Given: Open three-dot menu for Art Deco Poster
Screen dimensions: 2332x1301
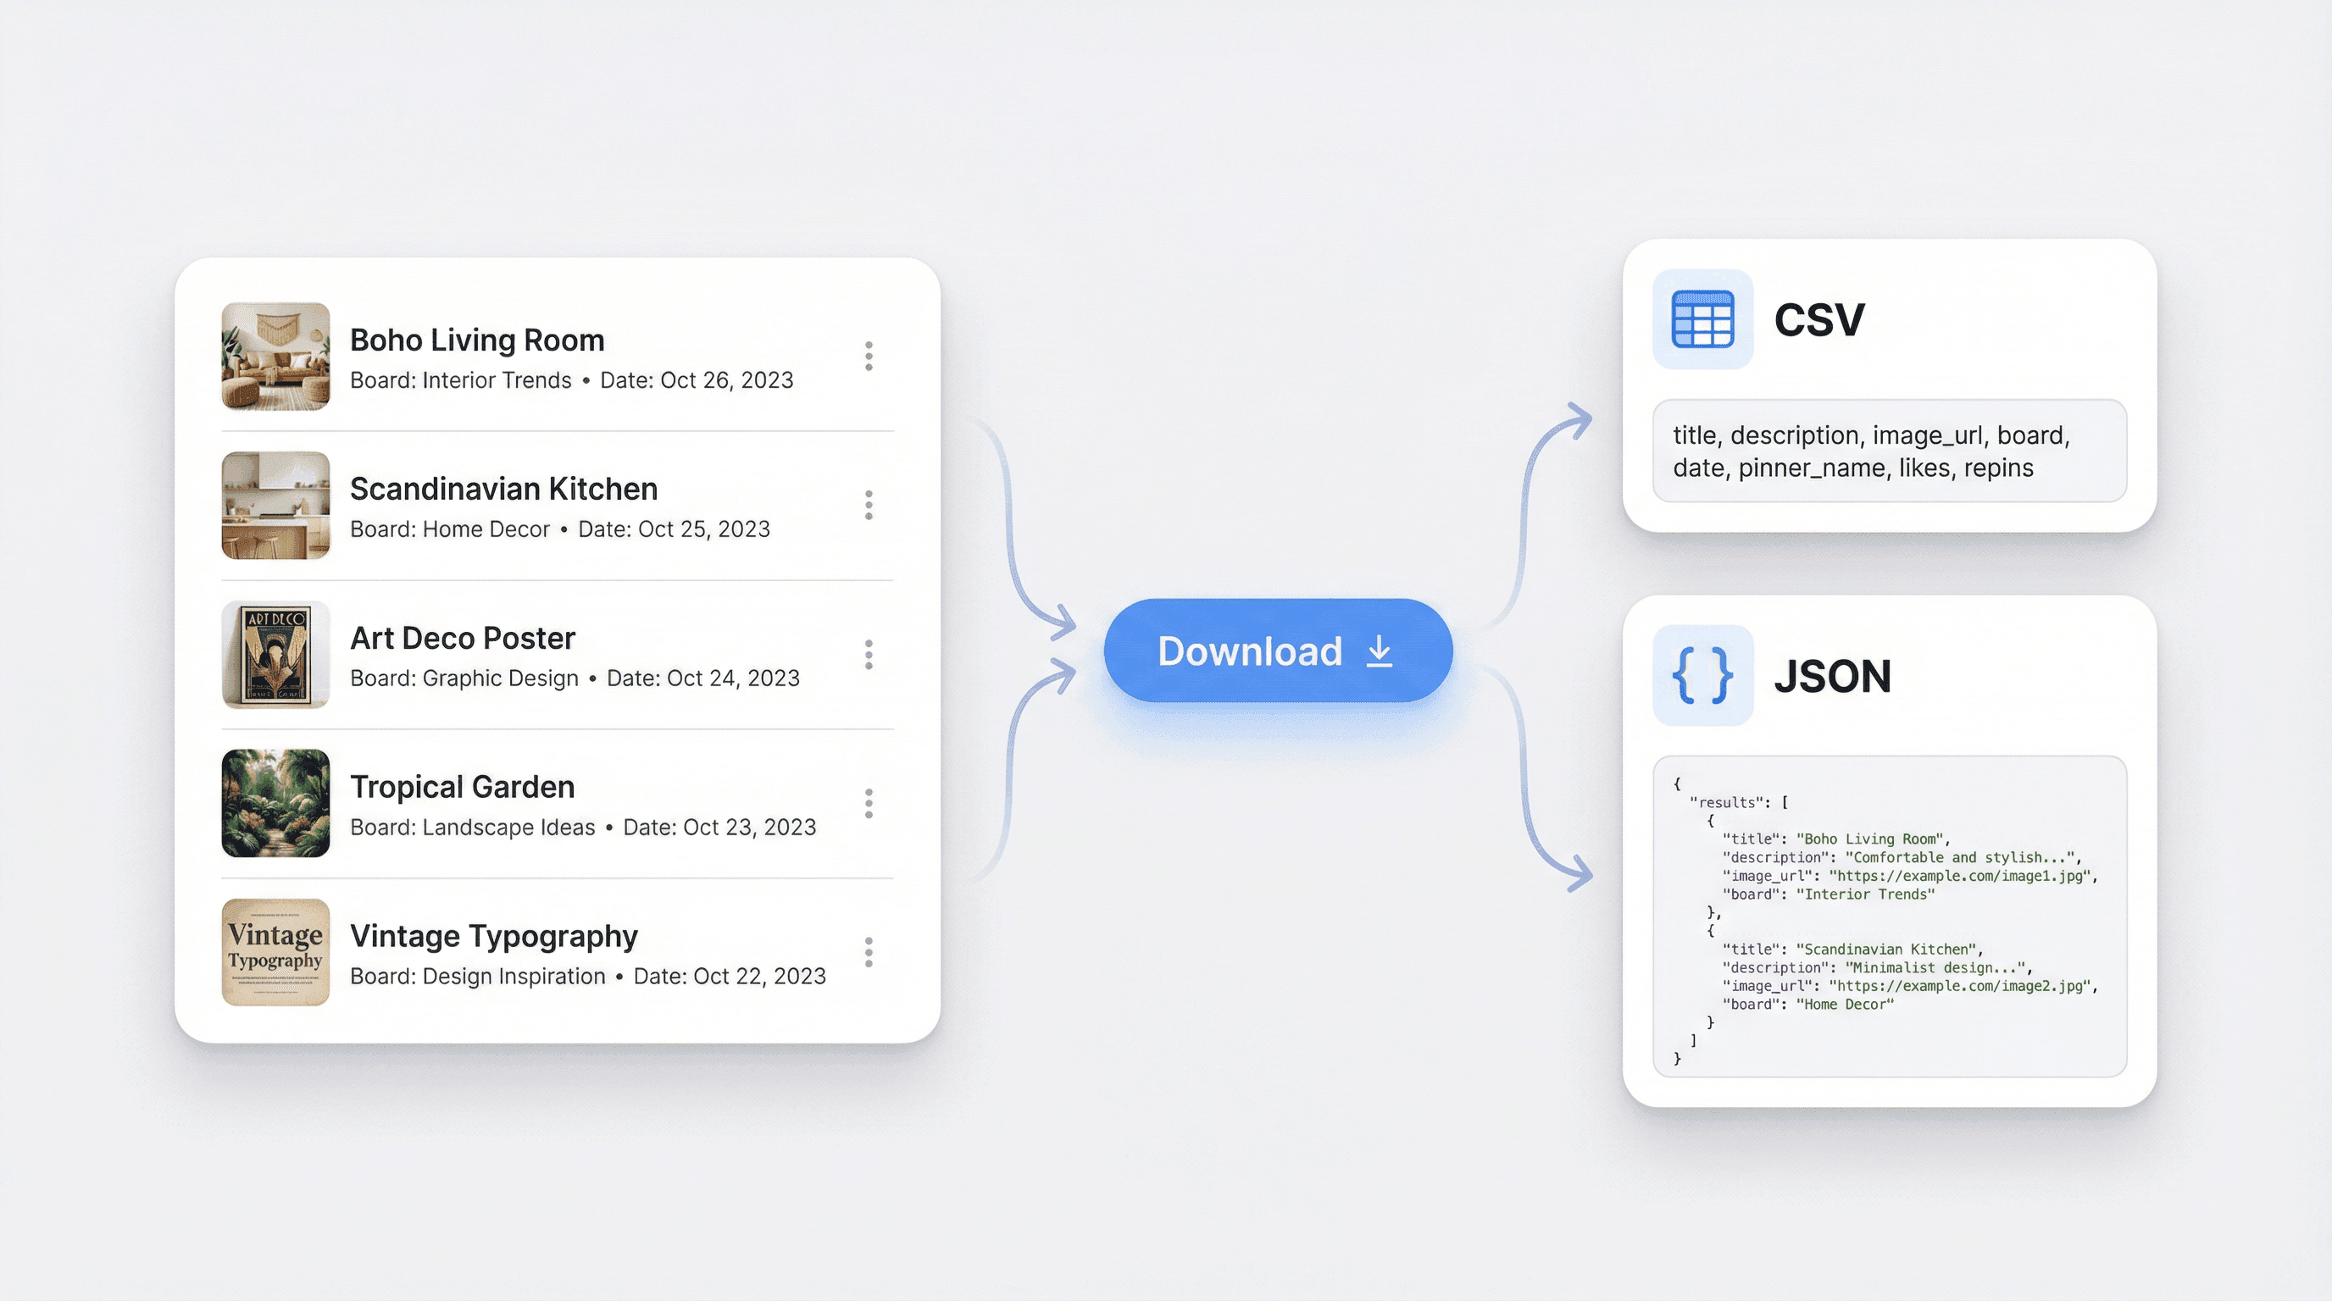Looking at the screenshot, I should click(869, 654).
